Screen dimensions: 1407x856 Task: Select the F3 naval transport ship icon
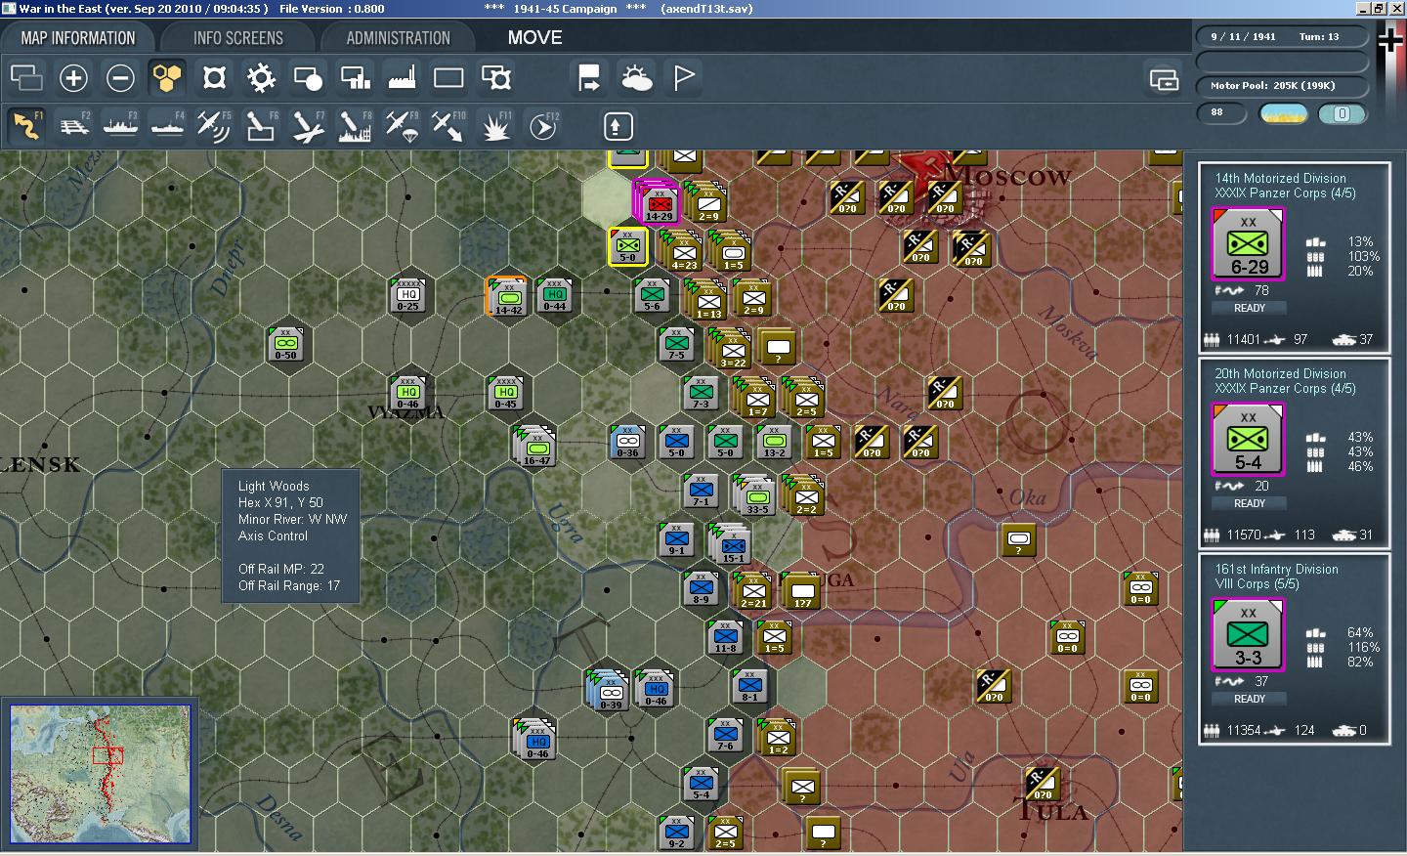click(120, 125)
